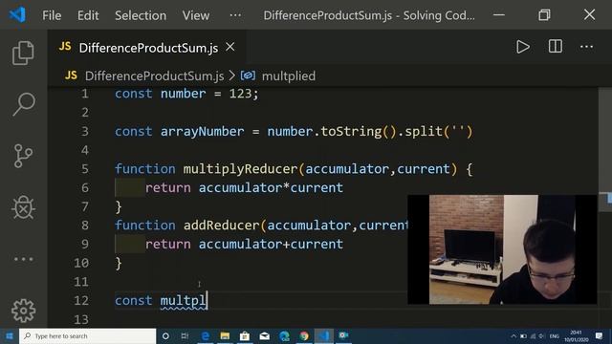Open the Search view in activity bar
Image resolution: width=612 pixels, height=344 pixels.
coord(23,104)
